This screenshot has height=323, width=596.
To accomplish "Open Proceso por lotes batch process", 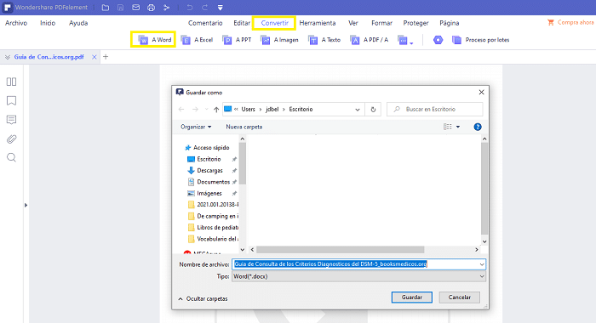I will pyautogui.click(x=480, y=40).
